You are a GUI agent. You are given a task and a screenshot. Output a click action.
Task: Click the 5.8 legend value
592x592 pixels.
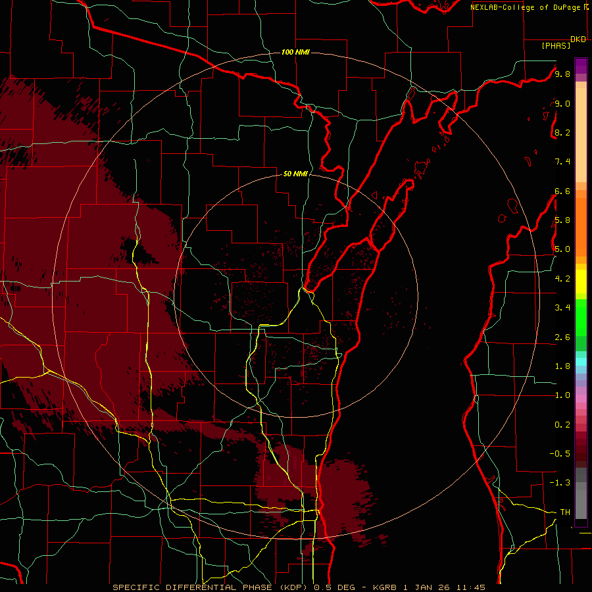tap(562, 220)
